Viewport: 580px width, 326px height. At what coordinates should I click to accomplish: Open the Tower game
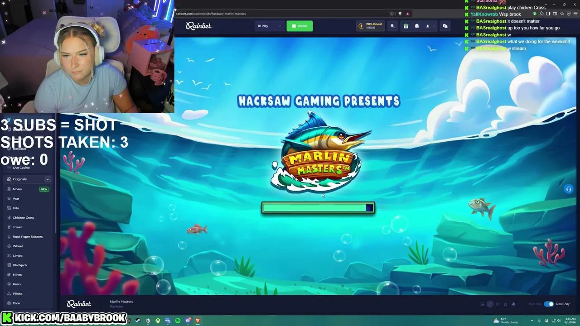point(28,227)
